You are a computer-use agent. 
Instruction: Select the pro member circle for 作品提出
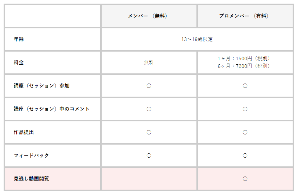pyautogui.click(x=245, y=132)
